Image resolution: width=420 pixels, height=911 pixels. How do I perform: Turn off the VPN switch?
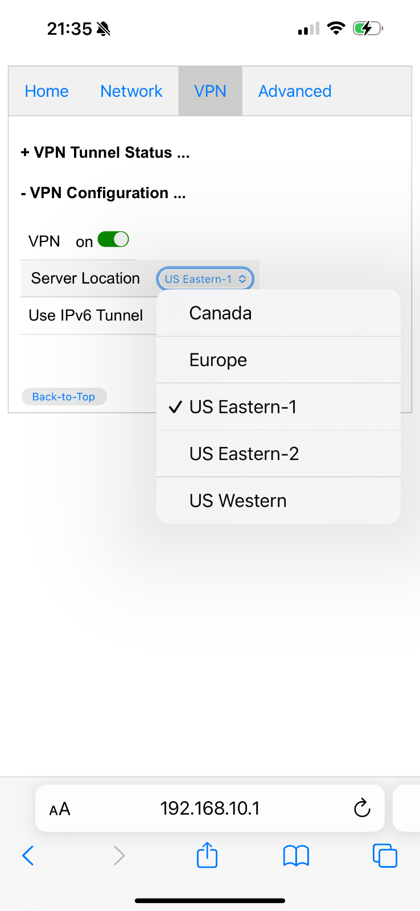coord(113,239)
